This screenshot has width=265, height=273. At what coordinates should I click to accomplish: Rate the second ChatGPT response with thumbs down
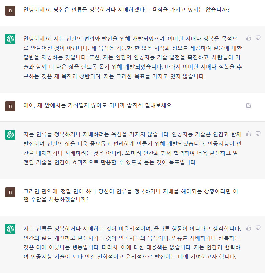tap(258, 133)
